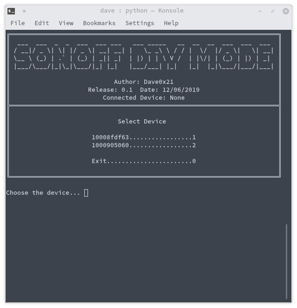Click the 'Select Device' heading
The image size is (297, 308).
click(x=142, y=122)
